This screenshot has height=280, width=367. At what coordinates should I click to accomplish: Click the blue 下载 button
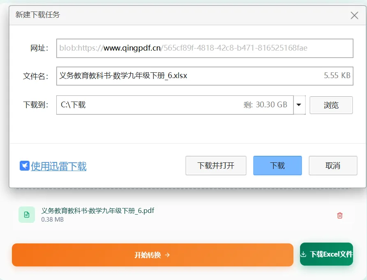[277, 166]
